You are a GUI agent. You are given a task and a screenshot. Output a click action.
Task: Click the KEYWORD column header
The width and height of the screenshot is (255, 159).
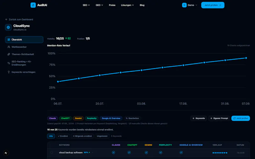tap(64, 145)
